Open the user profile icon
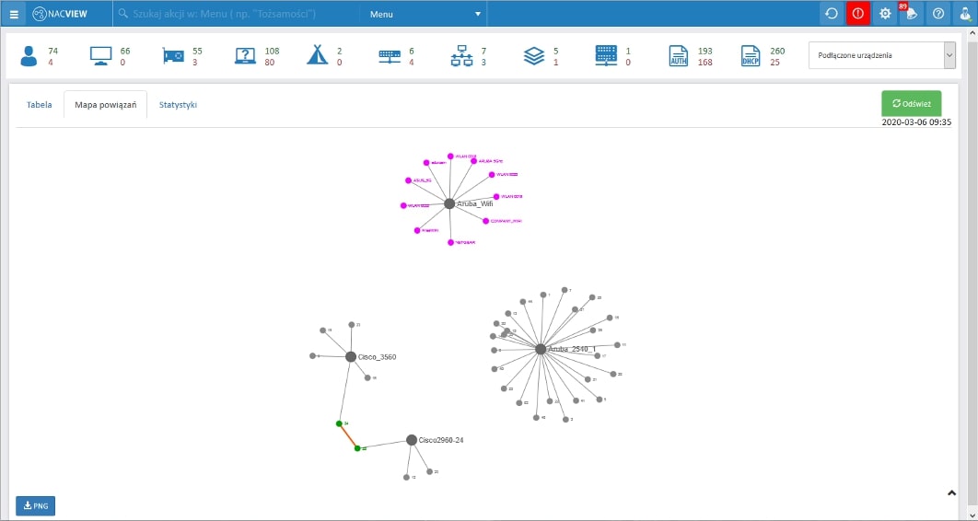The height and width of the screenshot is (521, 978). tap(964, 14)
